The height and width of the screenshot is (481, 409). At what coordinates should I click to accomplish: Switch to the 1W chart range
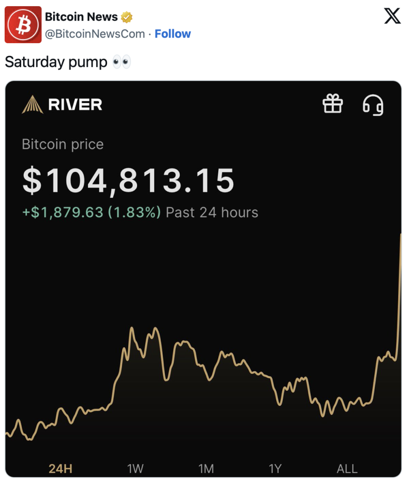pyautogui.click(x=135, y=468)
